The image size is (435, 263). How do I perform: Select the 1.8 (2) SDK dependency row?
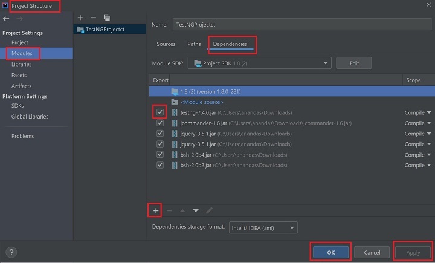tap(292, 91)
